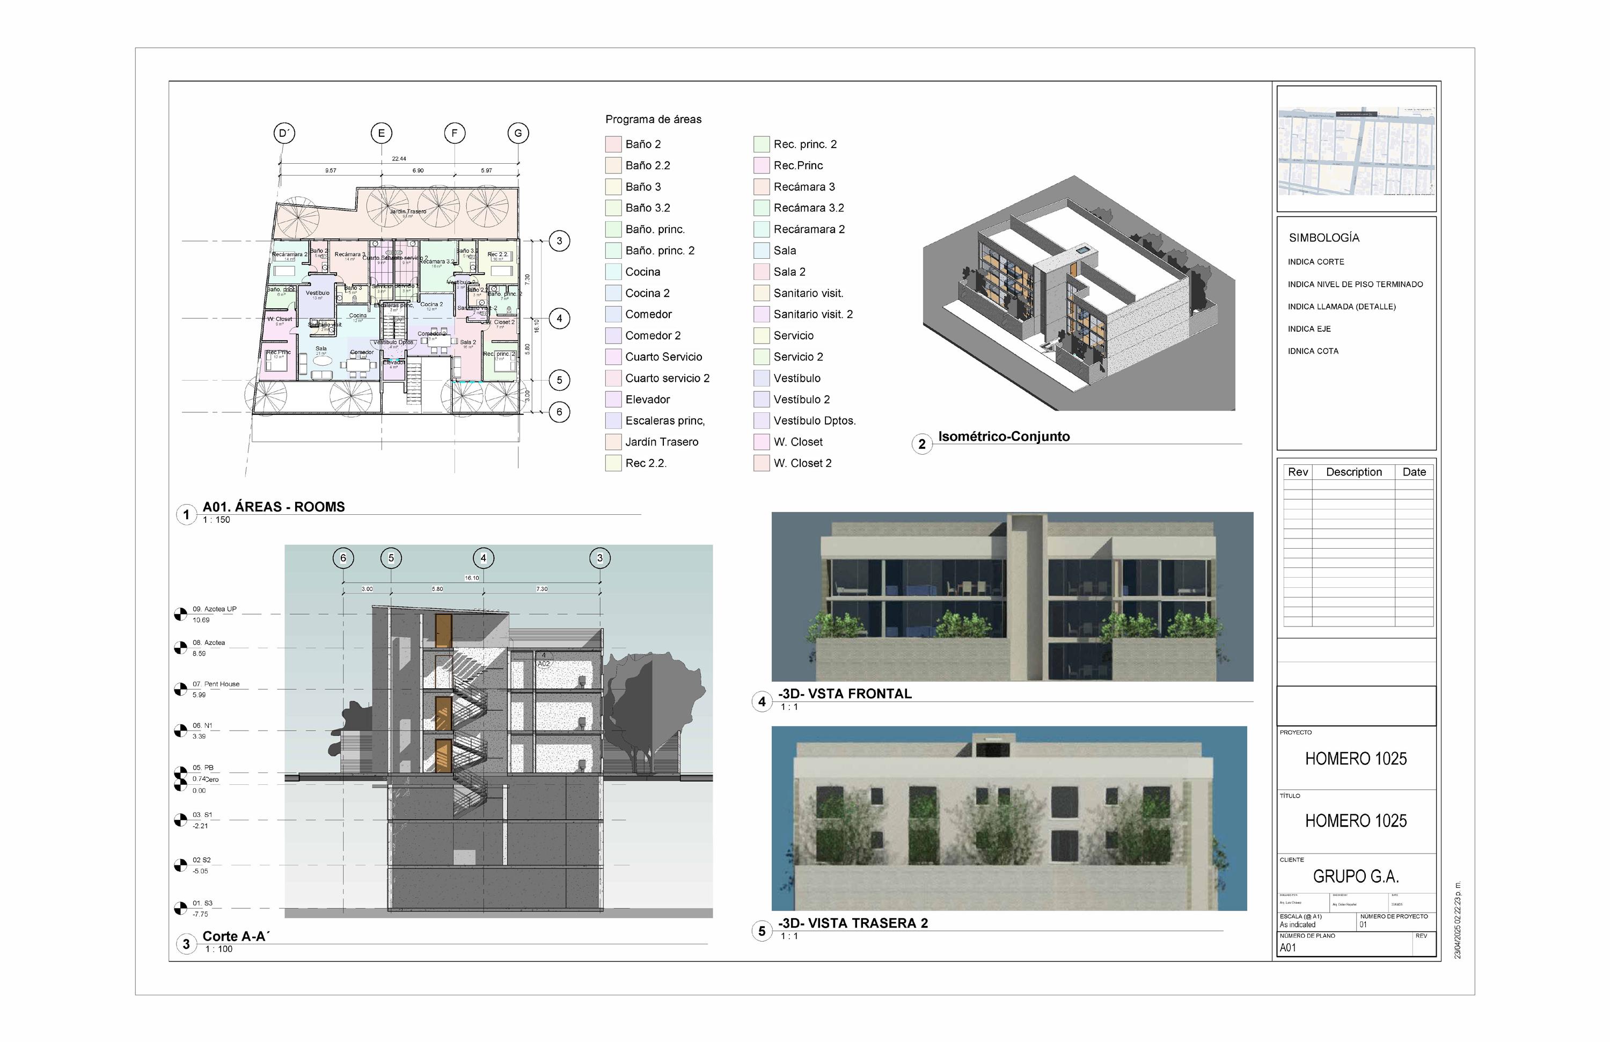This screenshot has width=1610, height=1042.
Task: Click the GRUPO G.A. client field
Action: [1356, 877]
